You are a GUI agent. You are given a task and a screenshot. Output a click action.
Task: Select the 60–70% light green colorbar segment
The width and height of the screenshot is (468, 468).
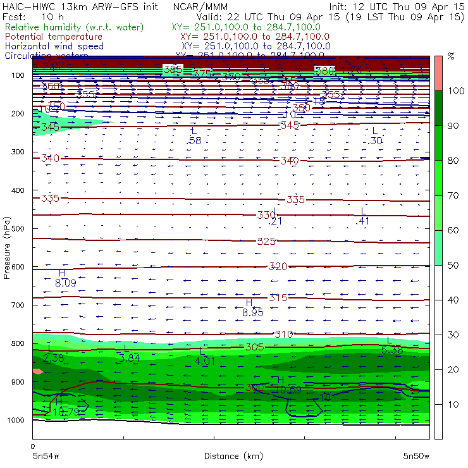coord(438,212)
